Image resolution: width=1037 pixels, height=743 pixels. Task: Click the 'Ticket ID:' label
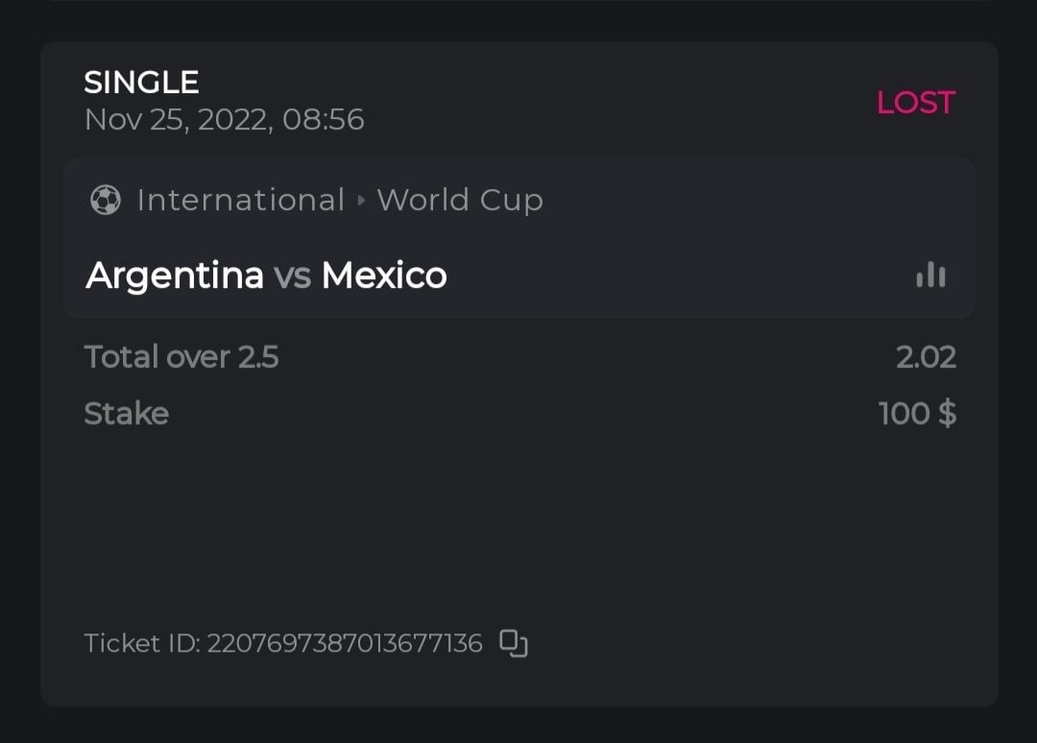pos(142,643)
